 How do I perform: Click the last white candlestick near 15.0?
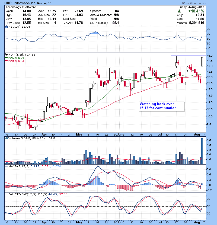coord(202,62)
